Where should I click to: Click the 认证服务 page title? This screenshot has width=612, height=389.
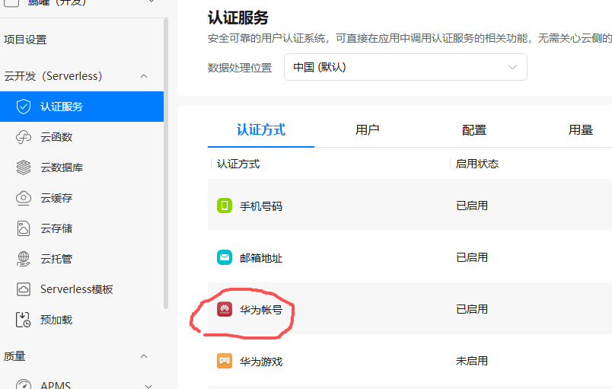[238, 18]
